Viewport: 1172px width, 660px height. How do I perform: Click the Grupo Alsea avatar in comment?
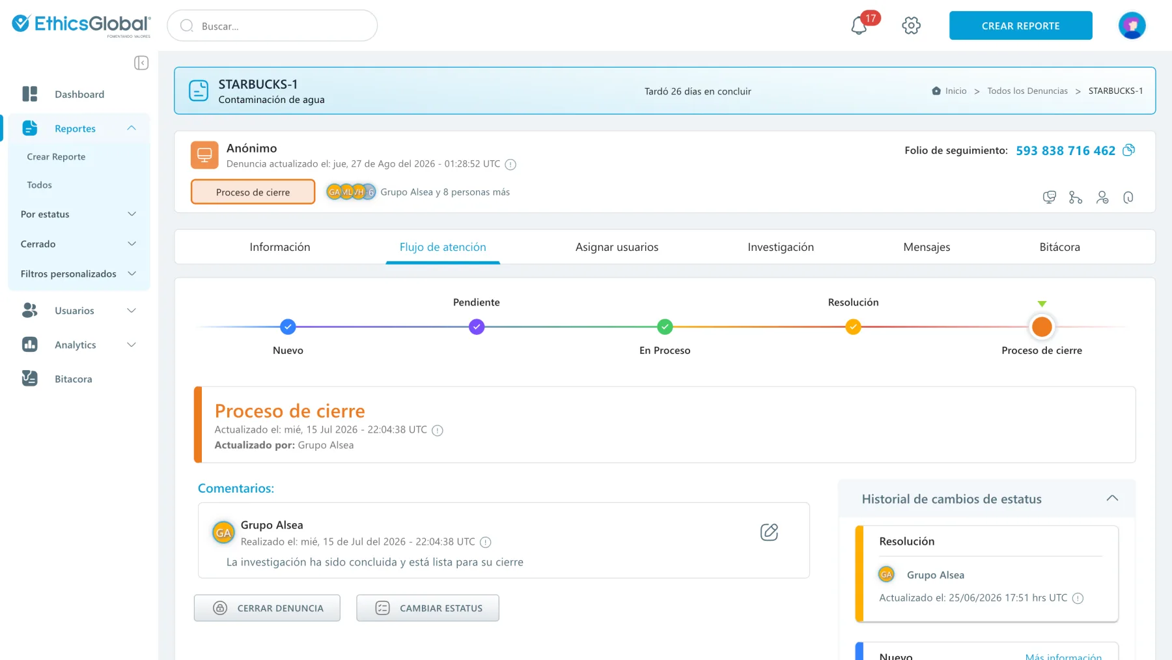[223, 532]
